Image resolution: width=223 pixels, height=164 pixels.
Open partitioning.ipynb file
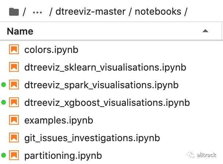click(63, 156)
